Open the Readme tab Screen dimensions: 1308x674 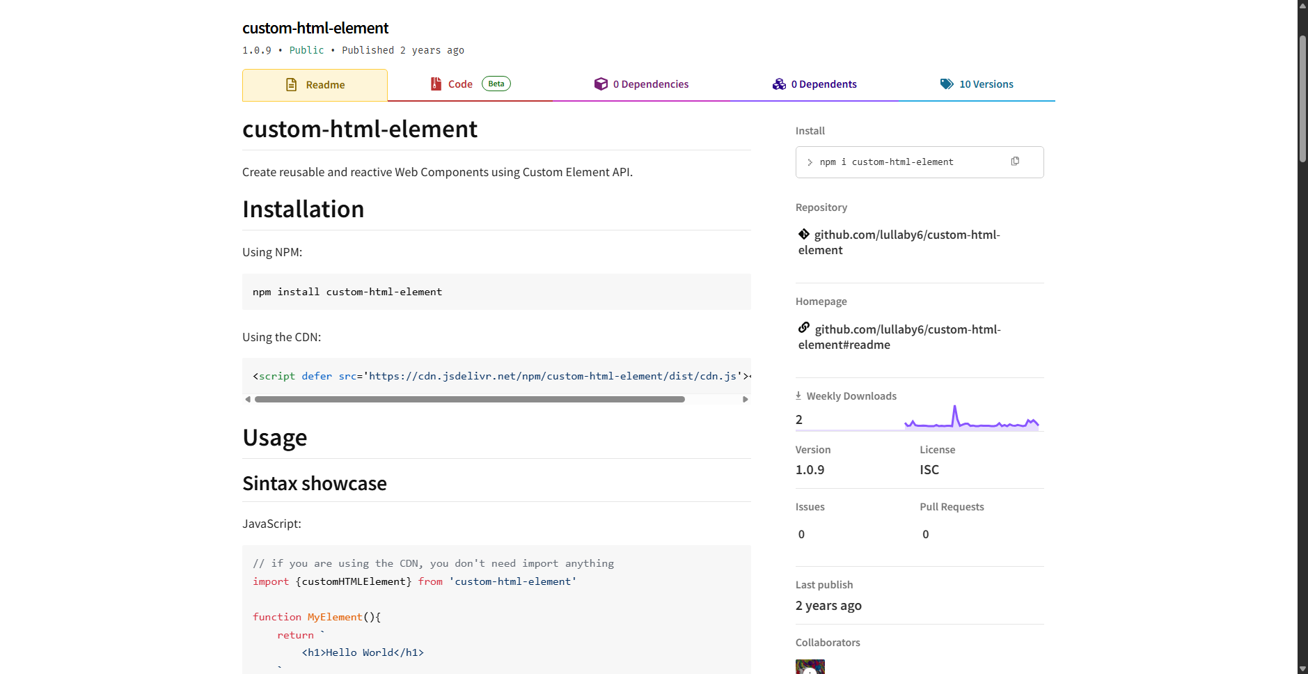[315, 85]
